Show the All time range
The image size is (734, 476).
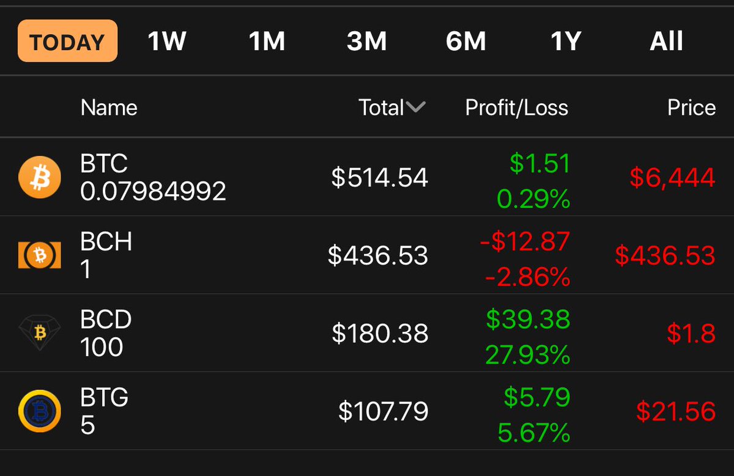[x=666, y=42]
